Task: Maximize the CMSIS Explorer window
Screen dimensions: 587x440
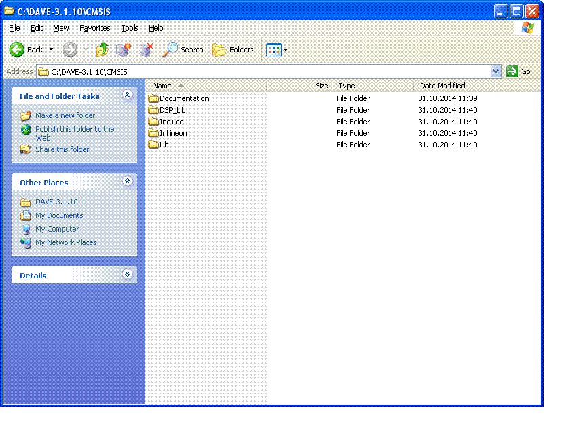Action: (516, 12)
